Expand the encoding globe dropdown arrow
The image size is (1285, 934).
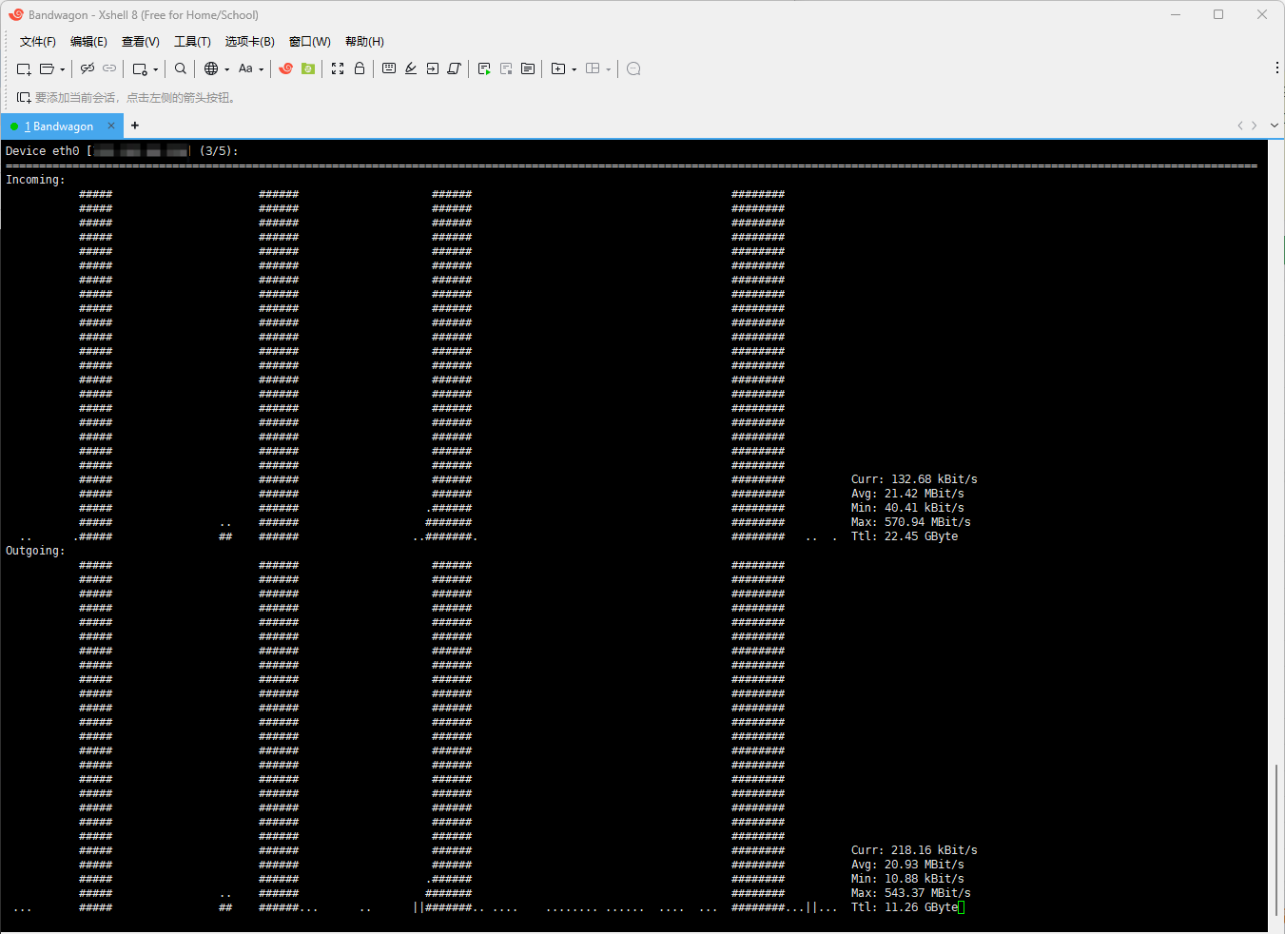(227, 69)
